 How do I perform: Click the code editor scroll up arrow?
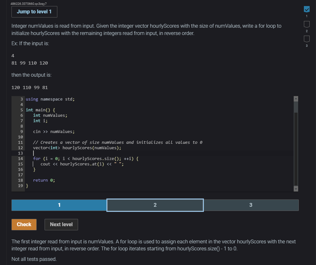click(x=296, y=98)
